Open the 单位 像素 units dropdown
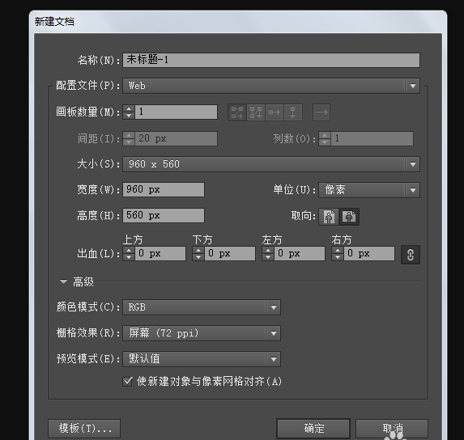 [x=369, y=190]
